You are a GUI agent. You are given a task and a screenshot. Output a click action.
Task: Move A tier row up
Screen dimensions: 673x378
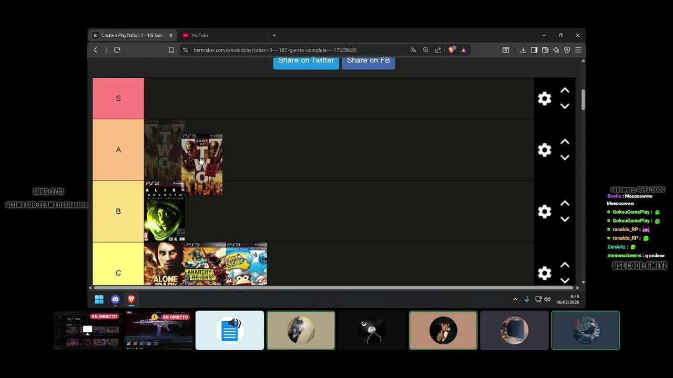point(565,142)
